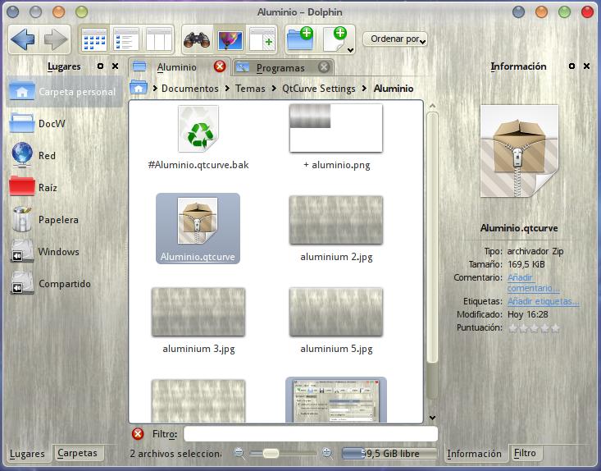Float the Información panel
Image resolution: width=601 pixels, height=471 pixels.
571,66
